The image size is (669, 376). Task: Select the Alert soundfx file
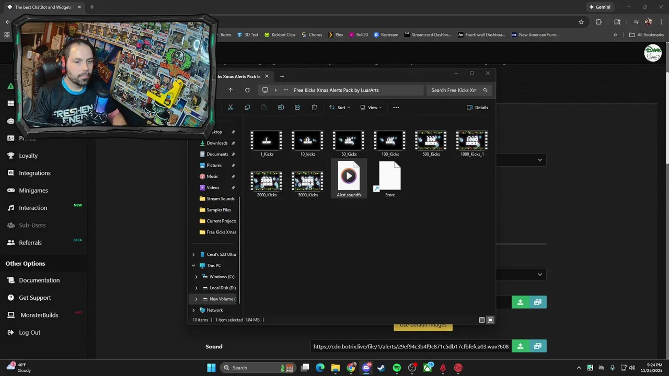349,179
